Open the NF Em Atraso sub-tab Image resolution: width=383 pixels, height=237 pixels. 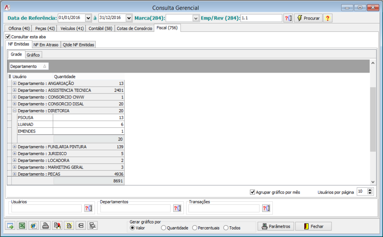[x=46, y=45]
